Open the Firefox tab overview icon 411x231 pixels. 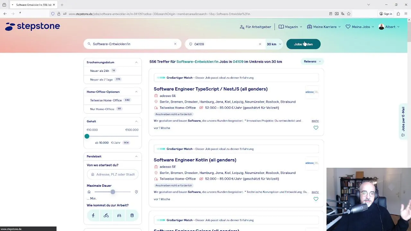(4, 5)
